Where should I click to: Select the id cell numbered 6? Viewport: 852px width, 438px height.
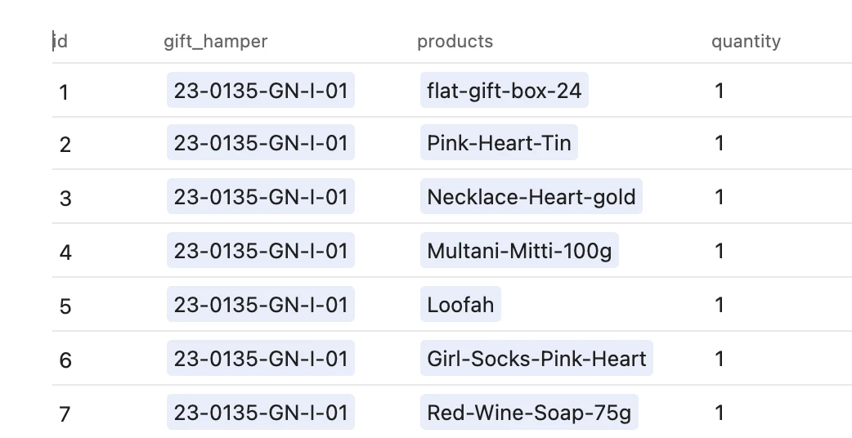point(108,359)
